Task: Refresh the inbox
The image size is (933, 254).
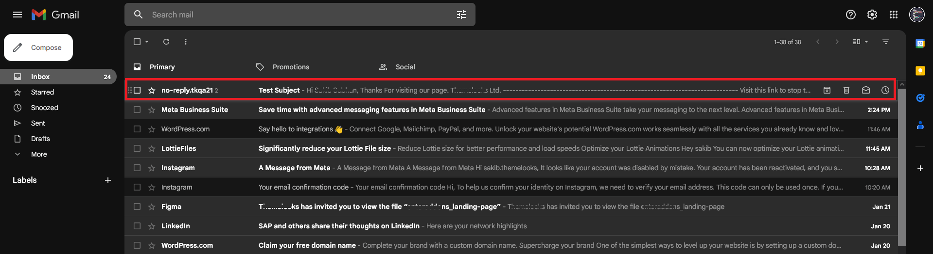Action: pos(166,42)
